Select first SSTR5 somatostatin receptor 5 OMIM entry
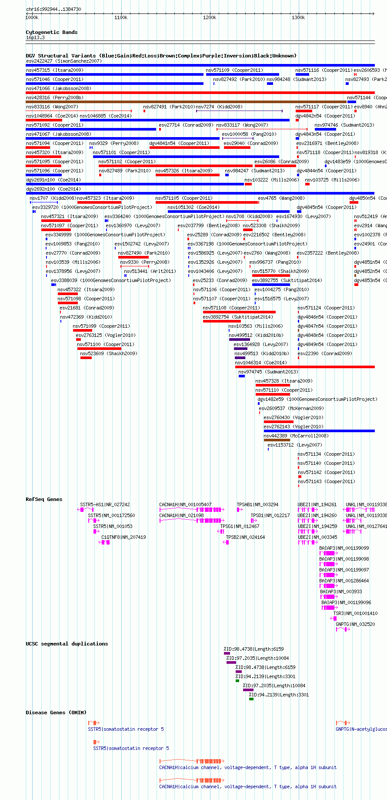The width and height of the screenshot is (387, 800). tap(126, 729)
